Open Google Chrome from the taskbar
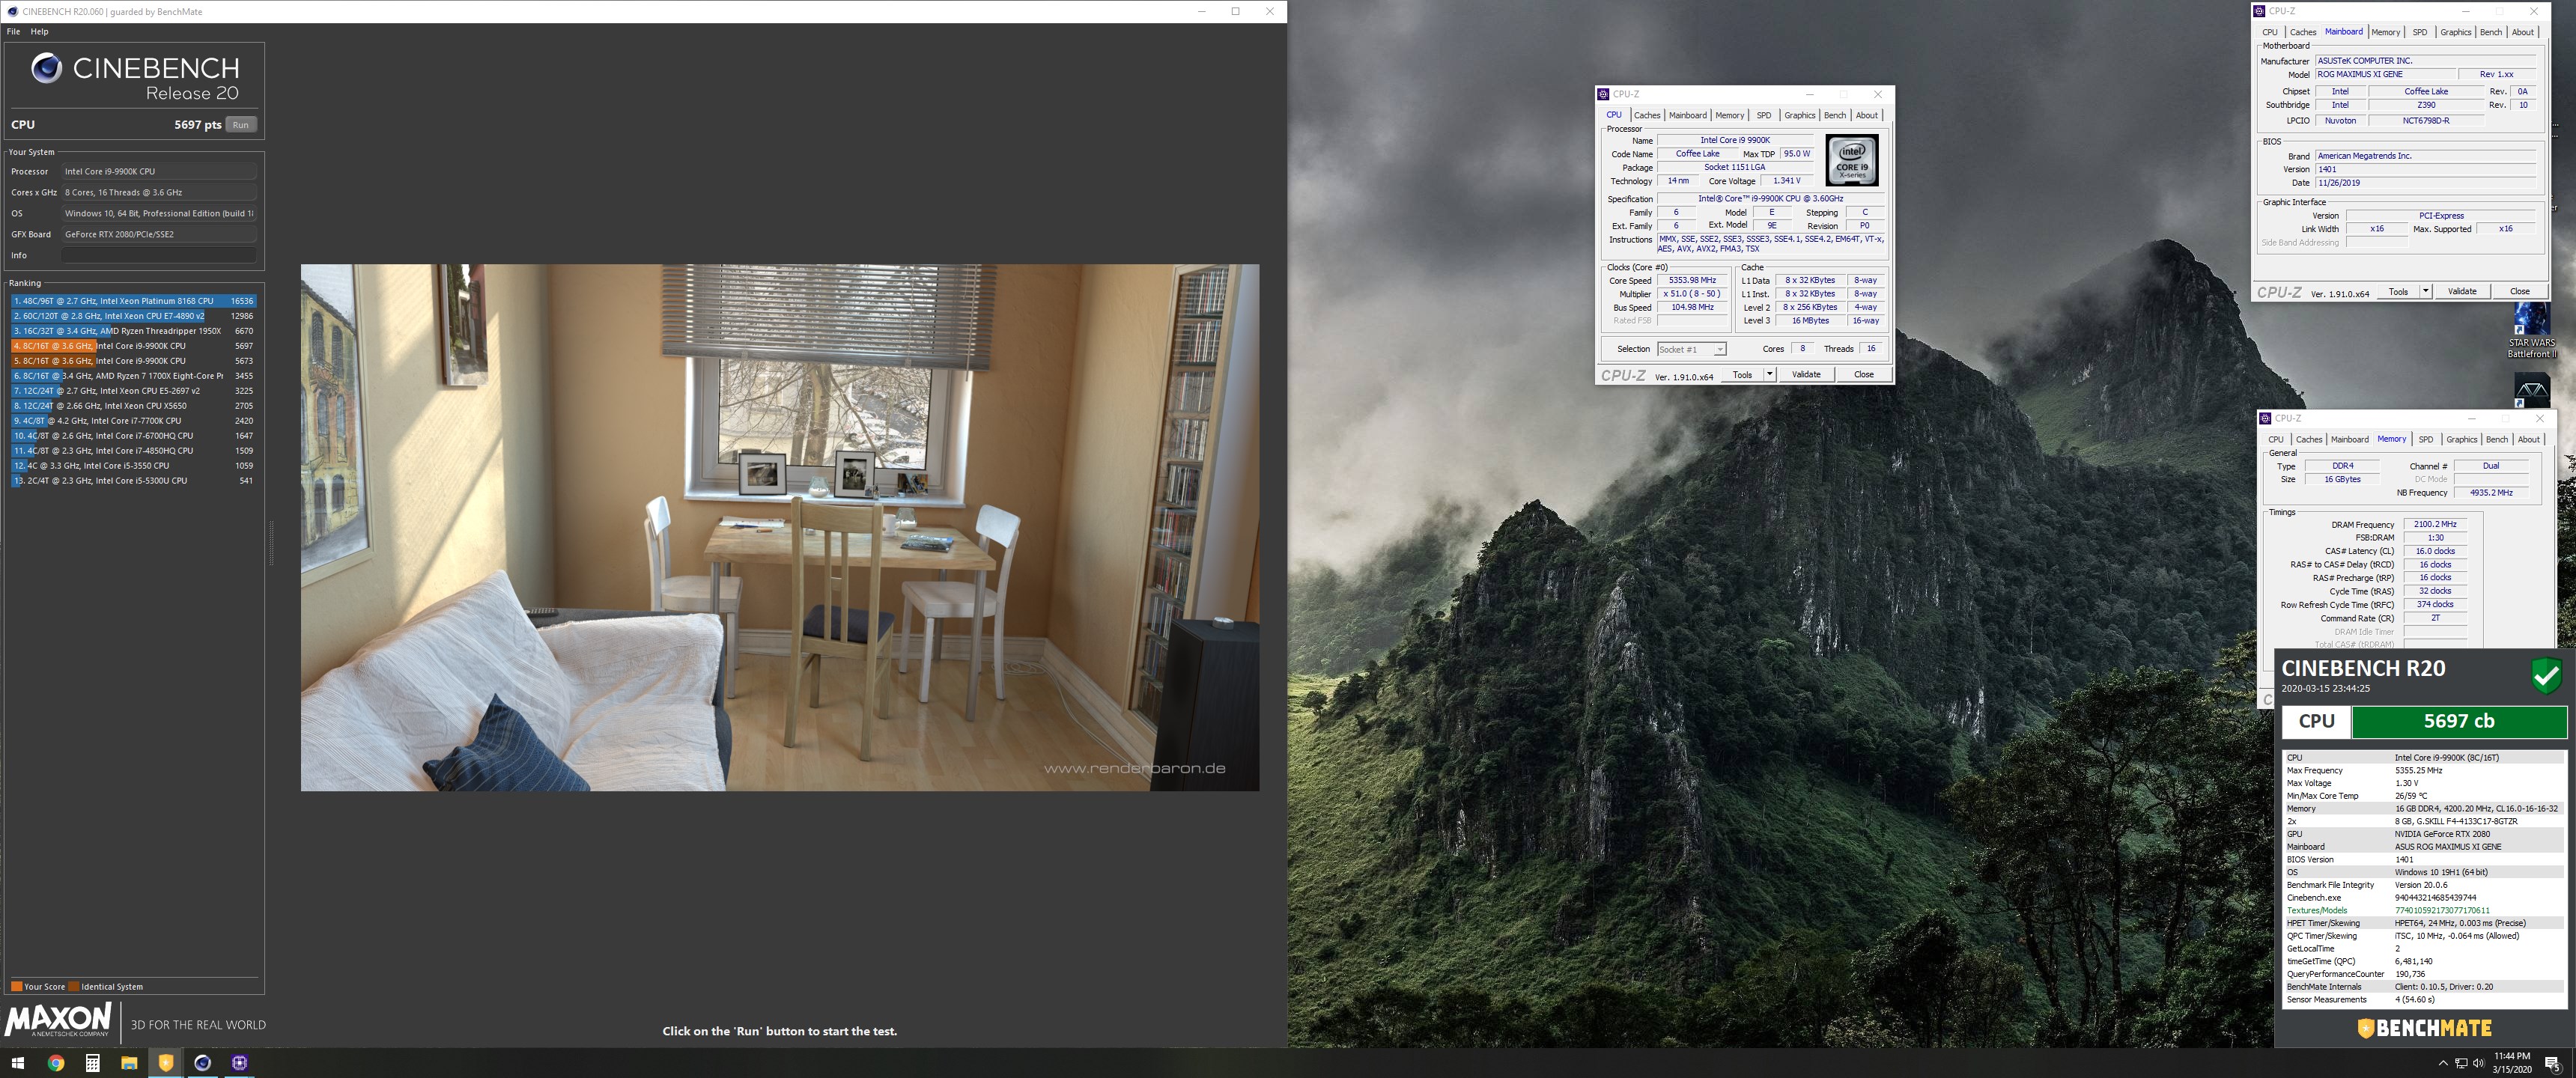2576x1078 pixels. (x=56, y=1063)
